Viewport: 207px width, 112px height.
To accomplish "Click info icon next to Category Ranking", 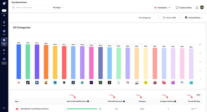I will coord(175,101).
